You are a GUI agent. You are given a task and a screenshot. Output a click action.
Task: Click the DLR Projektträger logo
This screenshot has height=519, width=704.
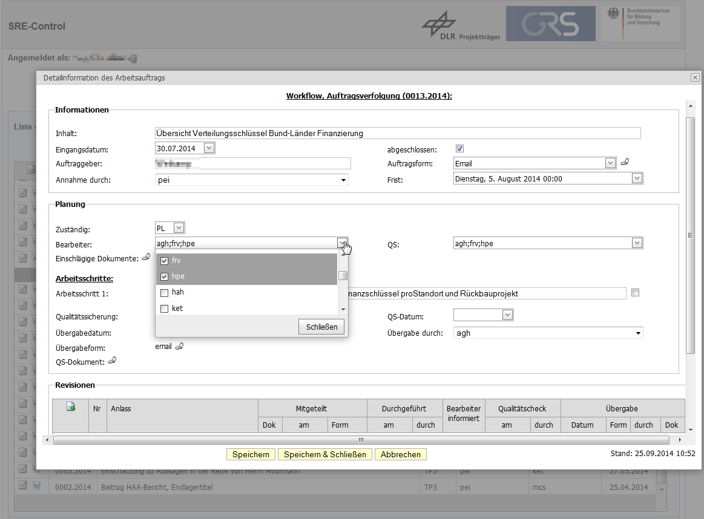[x=461, y=25]
